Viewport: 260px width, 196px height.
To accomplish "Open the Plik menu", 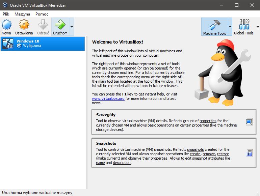I will point(6,14).
